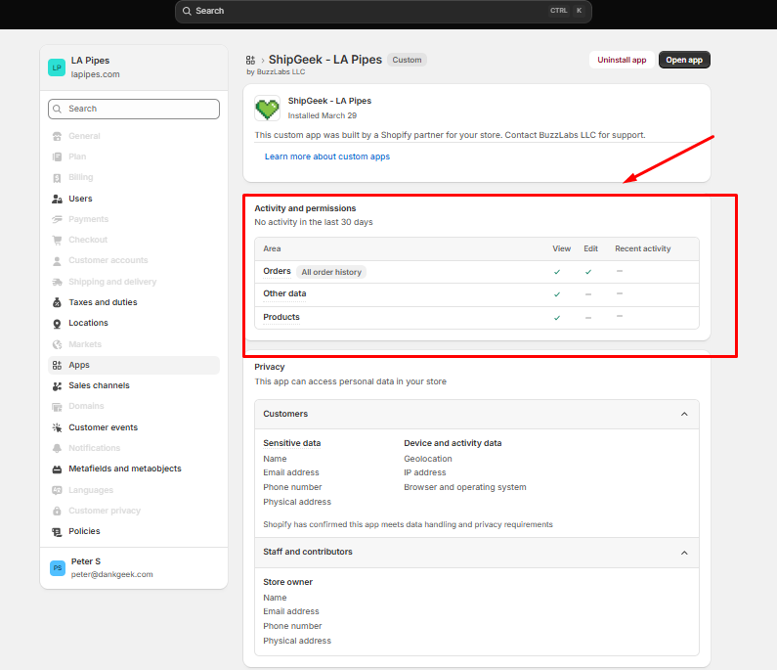The width and height of the screenshot is (777, 670).
Task: Click the View checkmark in Orders row
Action: point(557,272)
